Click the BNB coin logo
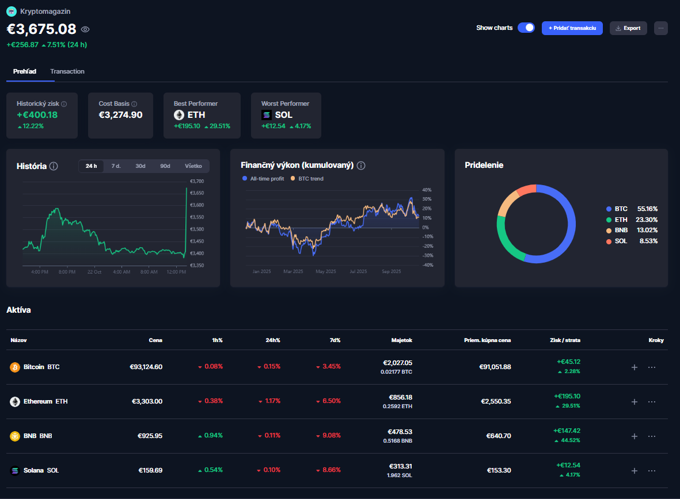This screenshot has height=499, width=680. click(15, 436)
